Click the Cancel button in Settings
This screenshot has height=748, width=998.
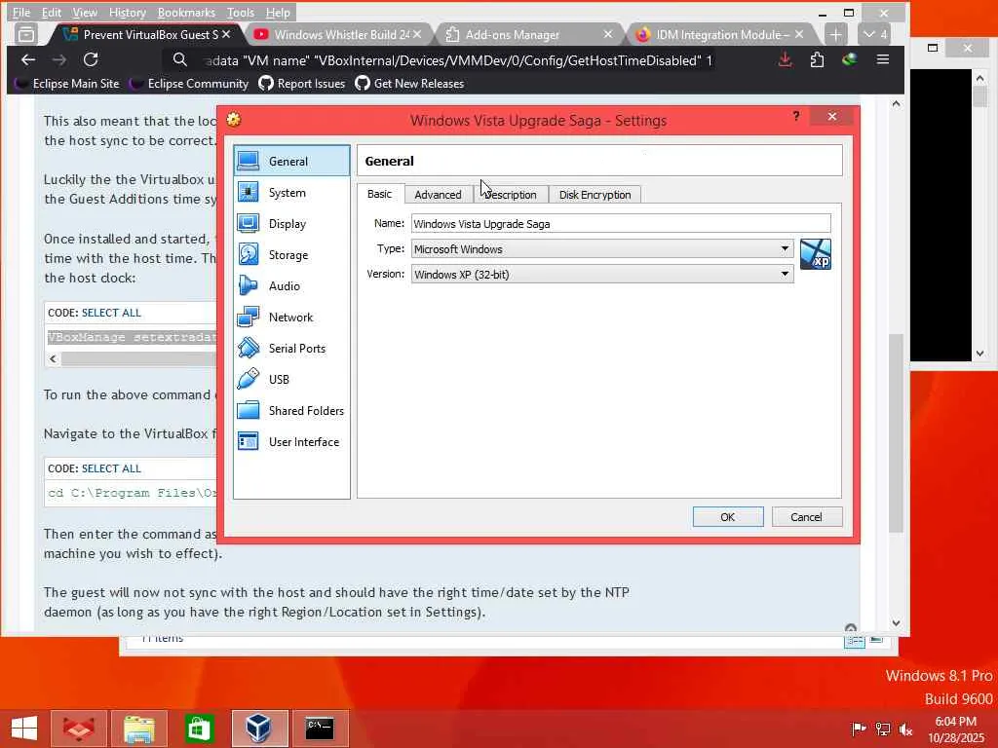806,517
